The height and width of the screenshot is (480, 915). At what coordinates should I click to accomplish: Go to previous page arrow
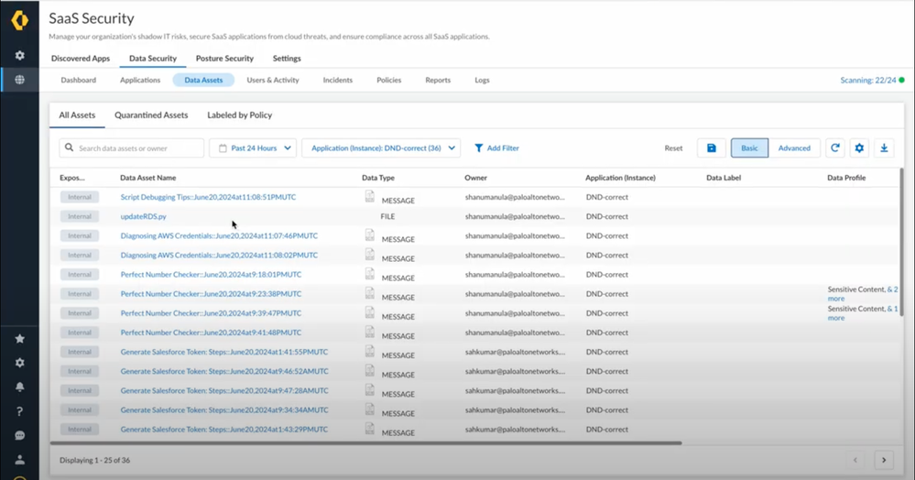[855, 460]
